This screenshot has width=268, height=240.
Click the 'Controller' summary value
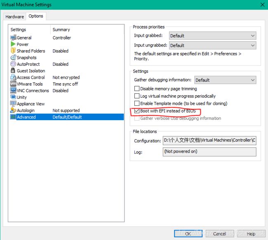(x=62, y=38)
